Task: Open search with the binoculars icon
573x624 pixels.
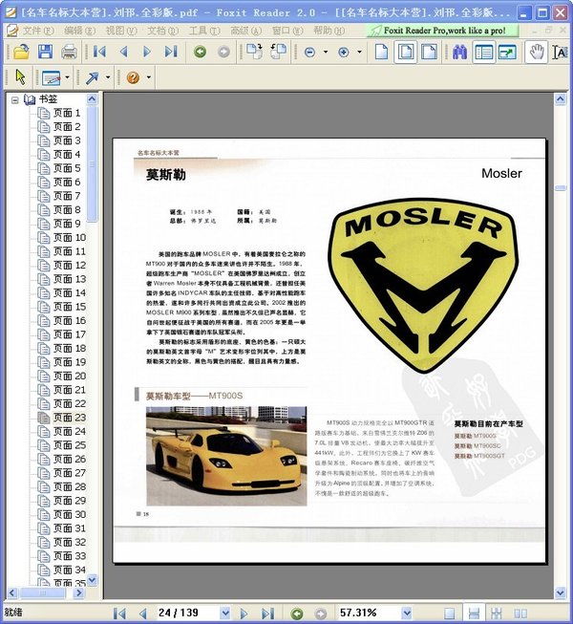Action: 459,53
